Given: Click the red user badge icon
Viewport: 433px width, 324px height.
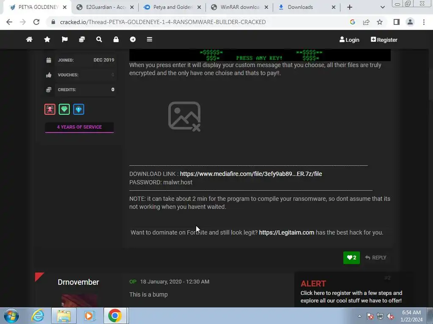Looking at the screenshot, I should click(x=50, y=109).
